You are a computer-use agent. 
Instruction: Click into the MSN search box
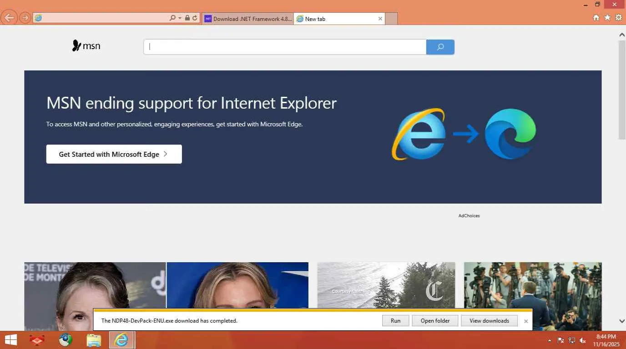[x=285, y=47]
